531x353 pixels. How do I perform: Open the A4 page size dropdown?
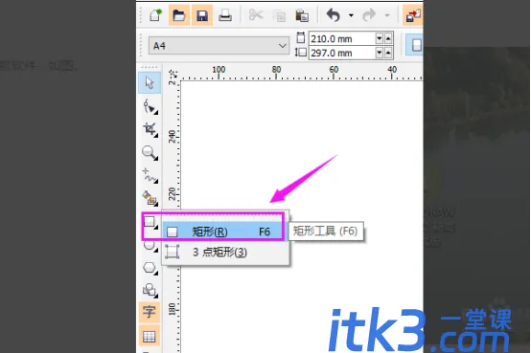point(219,46)
